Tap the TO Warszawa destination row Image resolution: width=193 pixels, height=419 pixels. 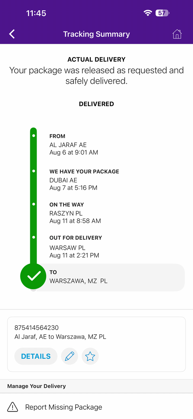109,277
